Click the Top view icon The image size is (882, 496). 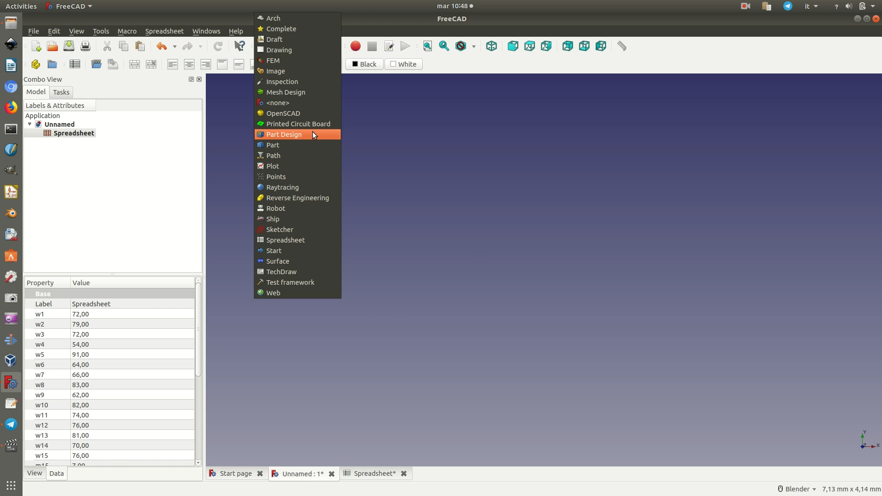(530, 46)
